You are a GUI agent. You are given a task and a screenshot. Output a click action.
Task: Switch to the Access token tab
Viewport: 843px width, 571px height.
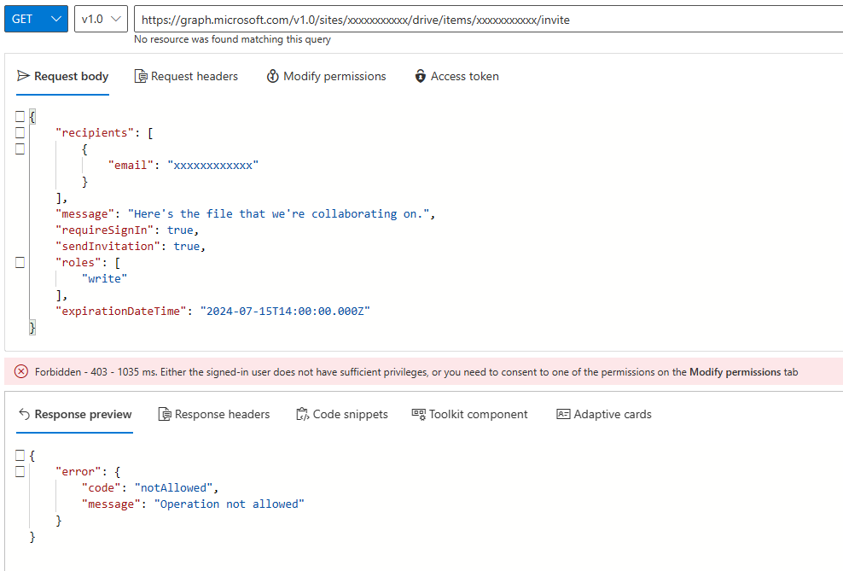pyautogui.click(x=456, y=76)
